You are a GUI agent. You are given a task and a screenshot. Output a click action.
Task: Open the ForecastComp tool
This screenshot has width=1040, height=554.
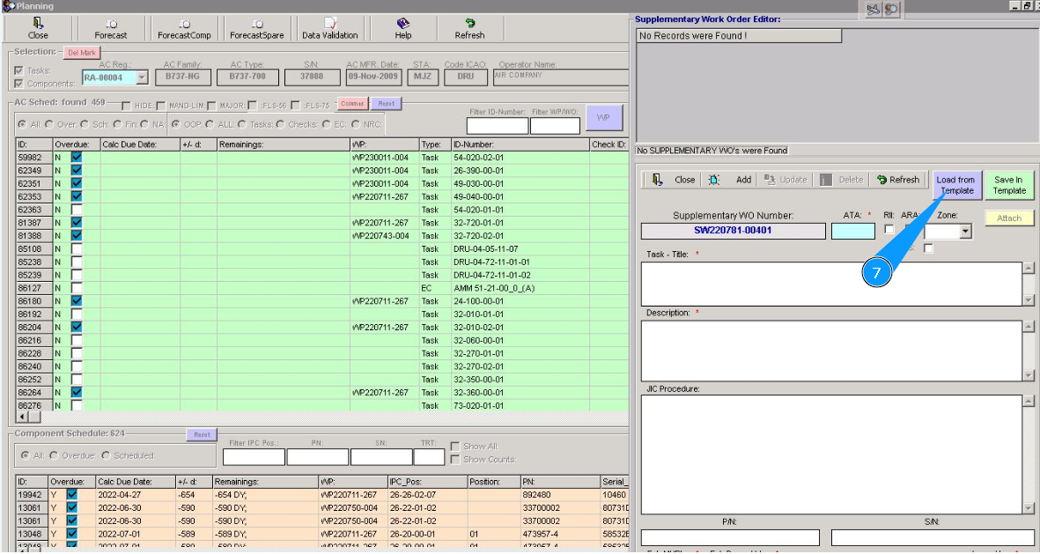[184, 29]
